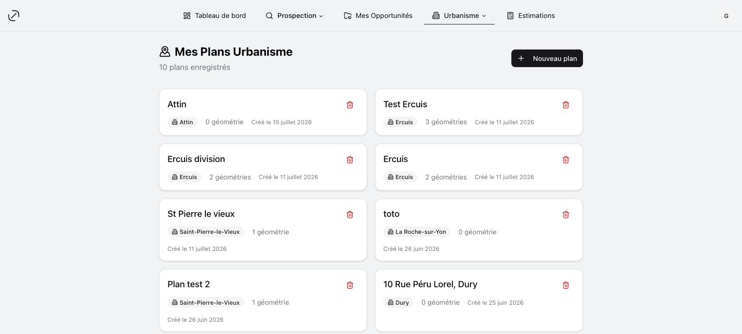Click the map pin icon beside Mes Plans Urbanisme
The height and width of the screenshot is (334, 742).
pyautogui.click(x=165, y=51)
